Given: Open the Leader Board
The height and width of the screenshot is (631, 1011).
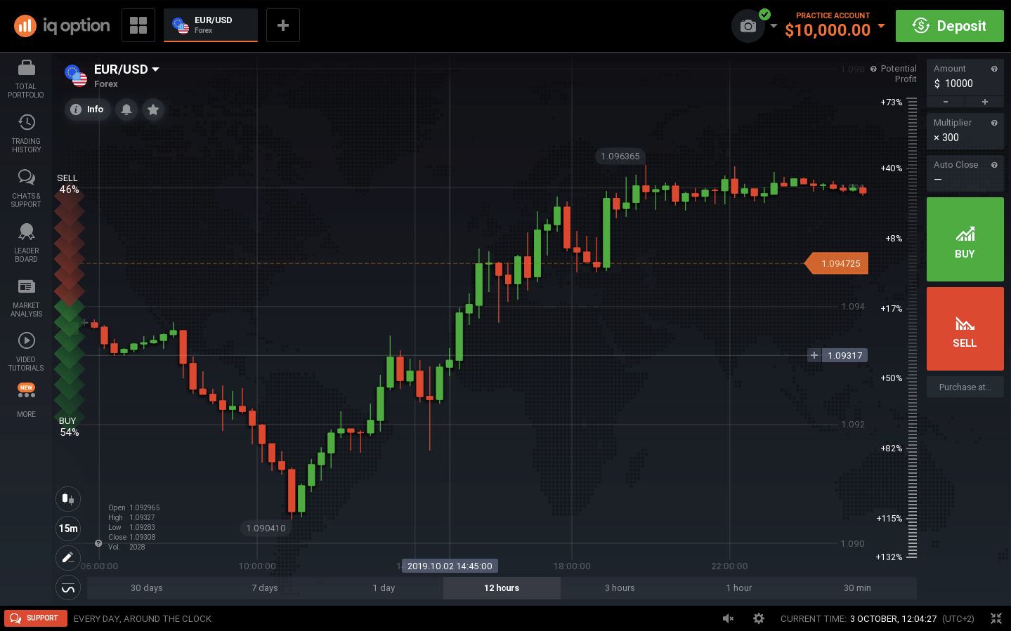Looking at the screenshot, I should tap(26, 243).
